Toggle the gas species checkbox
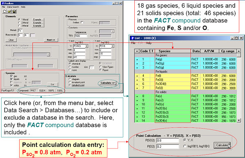This screenshot has height=158, width=245. (11, 76)
